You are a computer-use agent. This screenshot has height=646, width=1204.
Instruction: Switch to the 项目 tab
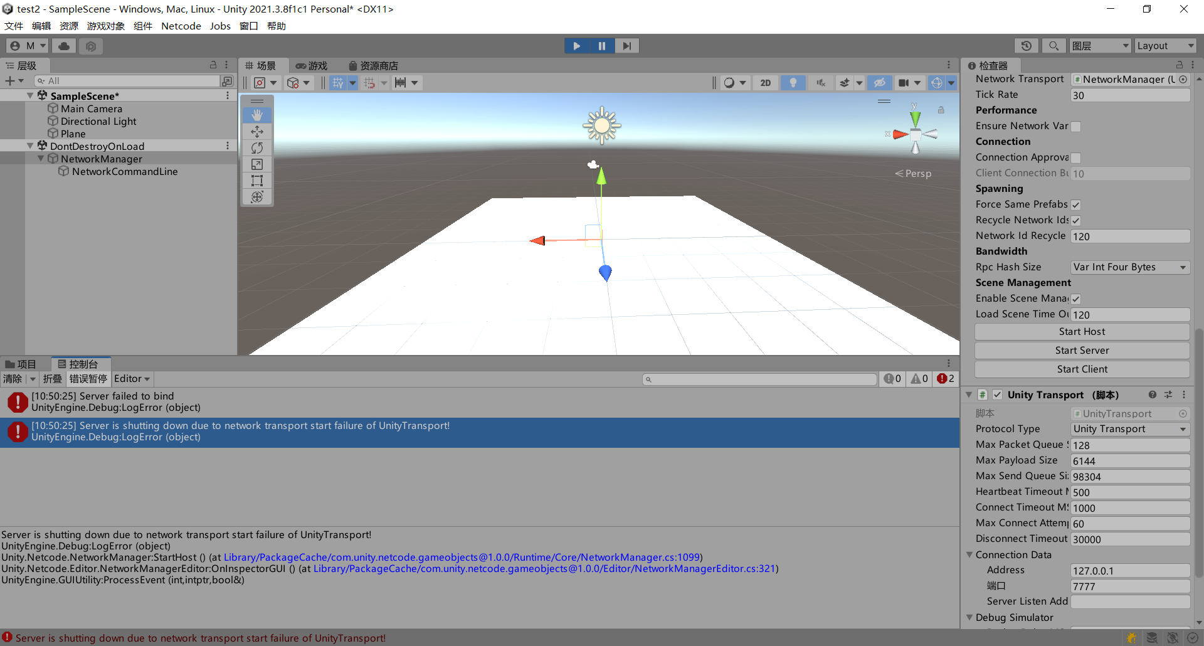(x=25, y=364)
